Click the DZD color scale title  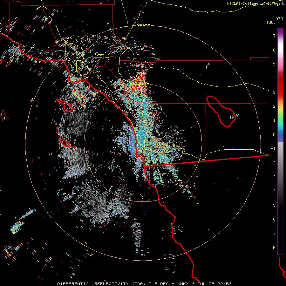(x=279, y=19)
